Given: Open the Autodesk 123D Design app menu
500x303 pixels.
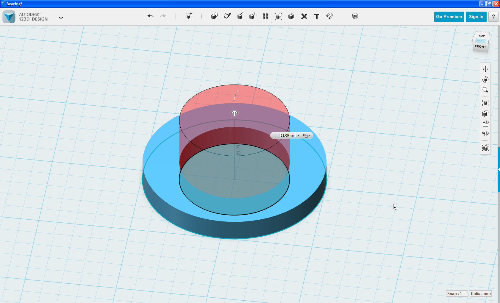Looking at the screenshot, I should (x=61, y=18).
